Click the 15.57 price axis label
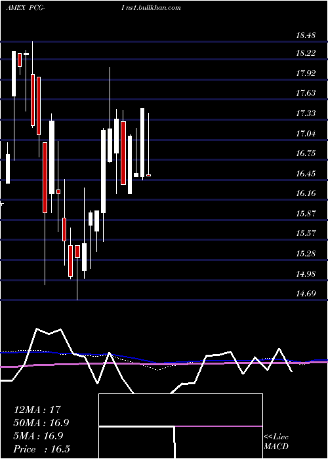Viewport: 328px width, 459px height. point(306,233)
